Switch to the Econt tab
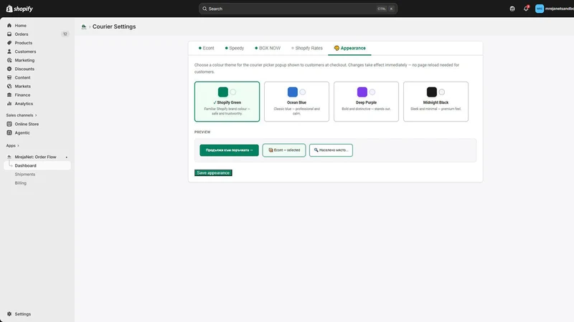574x322 pixels. (207, 48)
